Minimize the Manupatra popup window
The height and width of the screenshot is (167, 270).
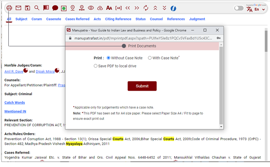(193, 30)
